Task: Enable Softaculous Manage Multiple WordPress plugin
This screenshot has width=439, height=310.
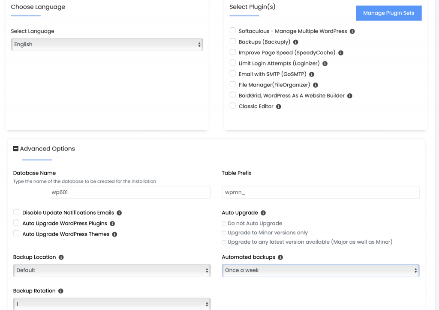Action: click(233, 31)
